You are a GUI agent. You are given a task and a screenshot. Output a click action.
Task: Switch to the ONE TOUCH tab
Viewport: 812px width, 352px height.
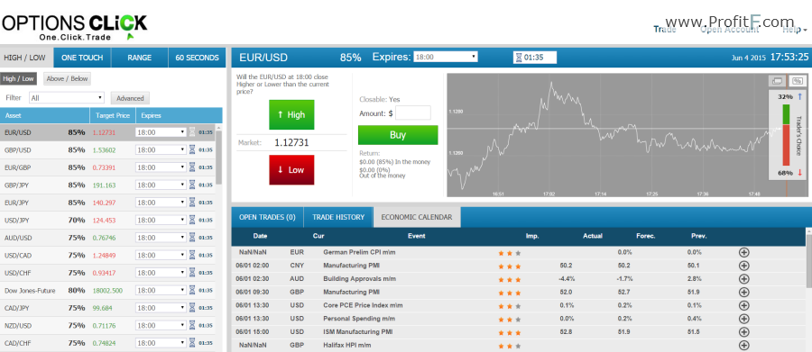tap(82, 58)
